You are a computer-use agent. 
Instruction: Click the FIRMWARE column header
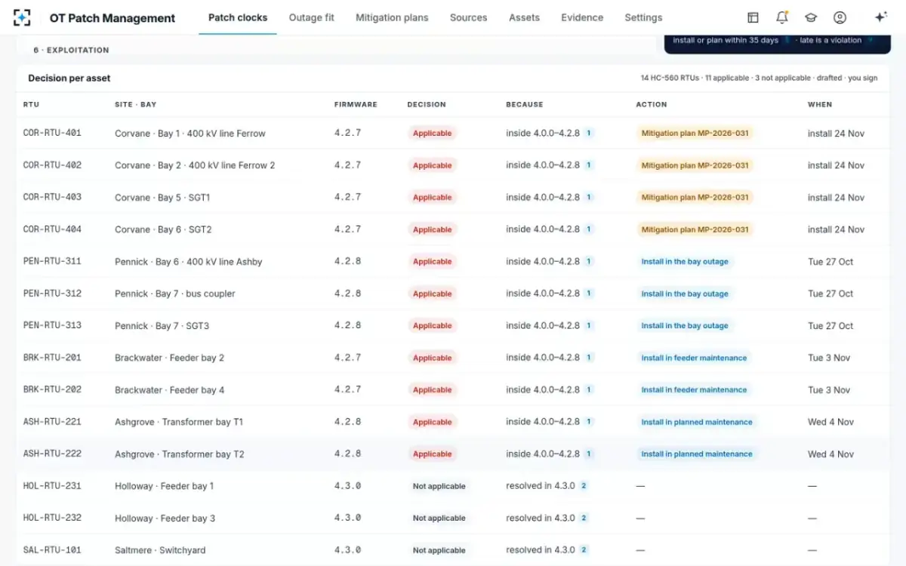point(356,104)
